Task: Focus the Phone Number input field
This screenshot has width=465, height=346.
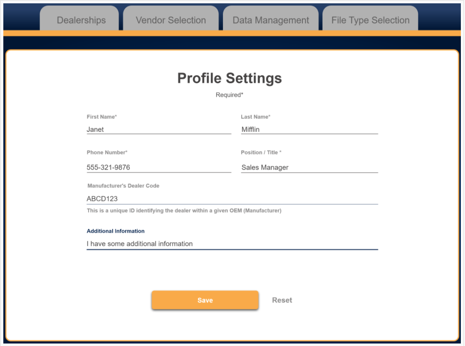Action: [158, 167]
